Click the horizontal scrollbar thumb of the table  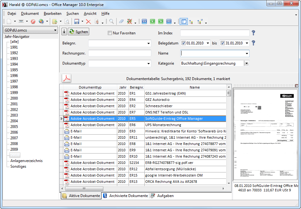point(84,189)
